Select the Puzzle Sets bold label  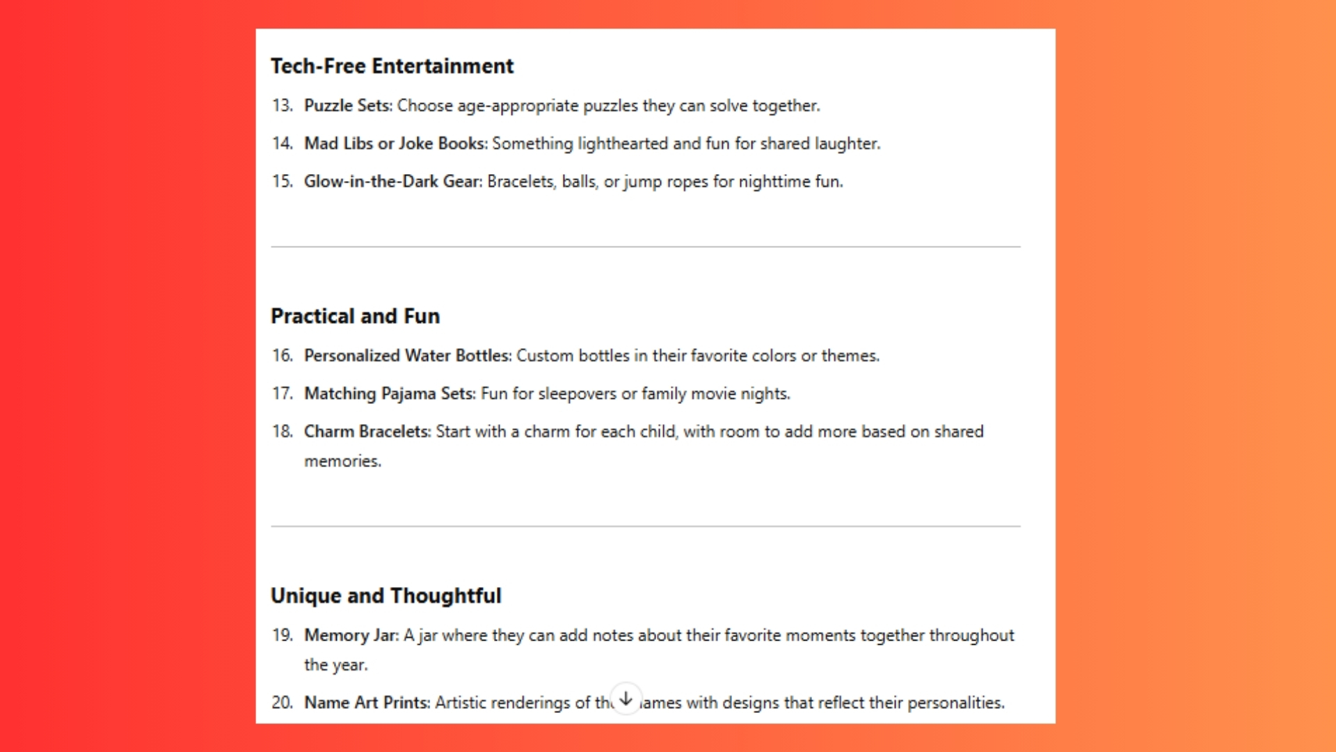click(348, 106)
